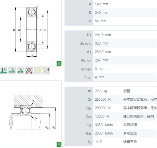Screen dimensions: 157x148
Task: Select the 3 mm ra max value
Action: point(100,69)
